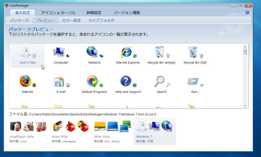Select the Slicer Vista package

click(x=113, y=131)
